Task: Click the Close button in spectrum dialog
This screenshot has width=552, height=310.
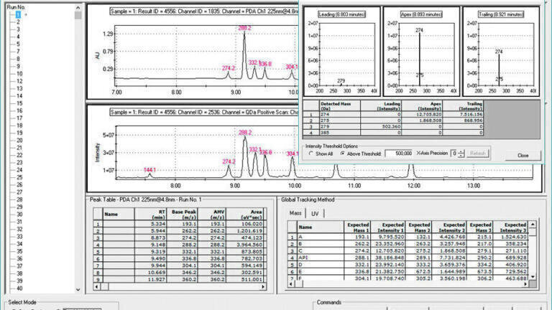Action: tap(523, 155)
